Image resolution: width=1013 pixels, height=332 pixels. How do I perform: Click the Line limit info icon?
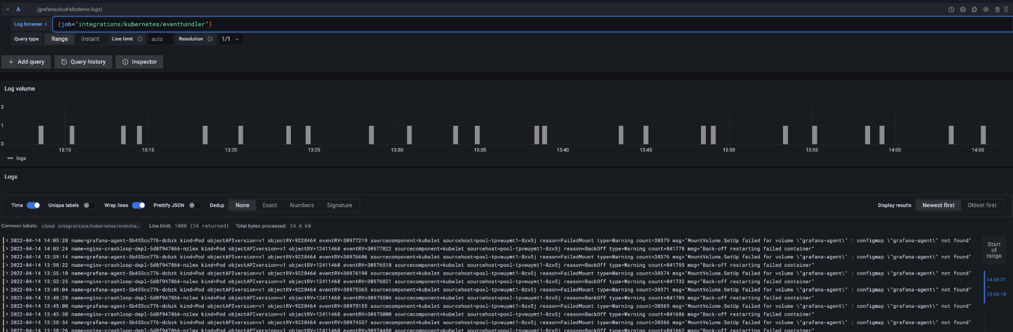(140, 39)
